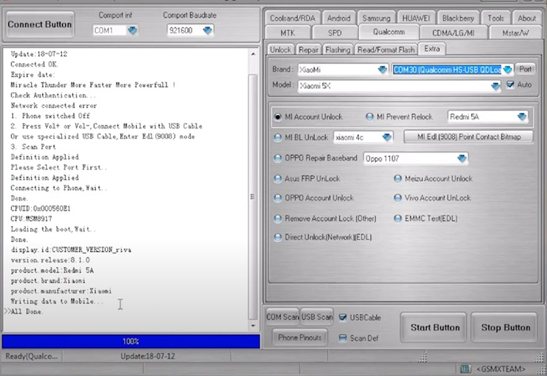Expand the Brand XiaoMi dropdown
This screenshot has height=376, width=547.
(x=383, y=70)
